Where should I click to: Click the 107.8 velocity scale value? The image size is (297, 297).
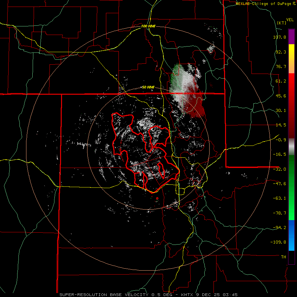tap(280, 37)
